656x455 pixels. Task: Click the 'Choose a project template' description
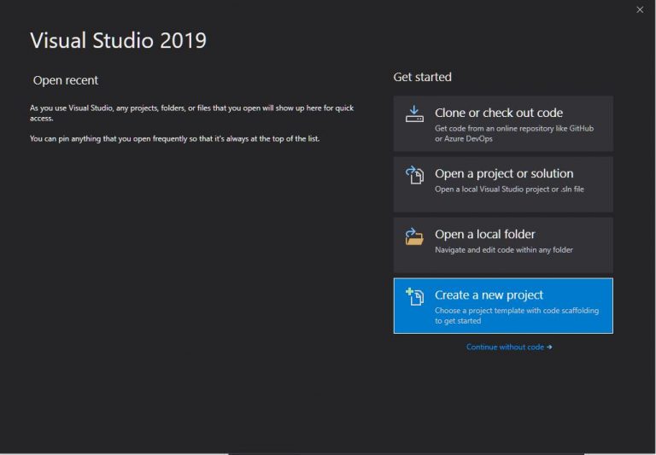[x=517, y=316]
